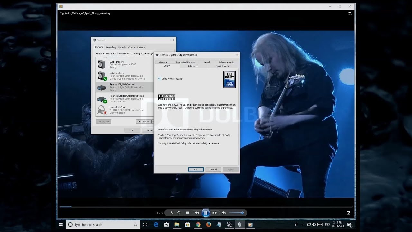Enable the Dolby Home Theater checkbox
The width and height of the screenshot is (412, 232).
click(x=160, y=79)
